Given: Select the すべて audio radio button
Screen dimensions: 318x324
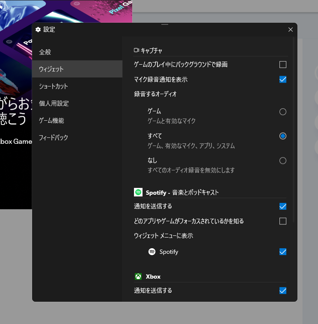Looking at the screenshot, I should [x=282, y=136].
